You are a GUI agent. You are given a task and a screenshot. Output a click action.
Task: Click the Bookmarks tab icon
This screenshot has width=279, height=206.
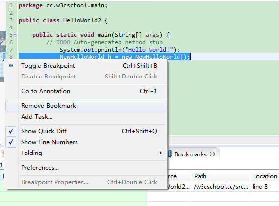point(170,154)
